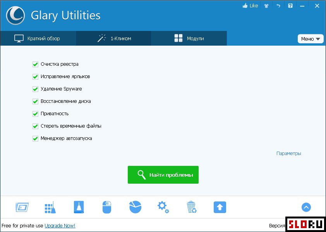Open help question mark icon

[x=290, y=6]
